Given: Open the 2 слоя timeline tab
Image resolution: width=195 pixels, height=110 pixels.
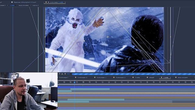Looking at the screenshot, I should (137, 78).
